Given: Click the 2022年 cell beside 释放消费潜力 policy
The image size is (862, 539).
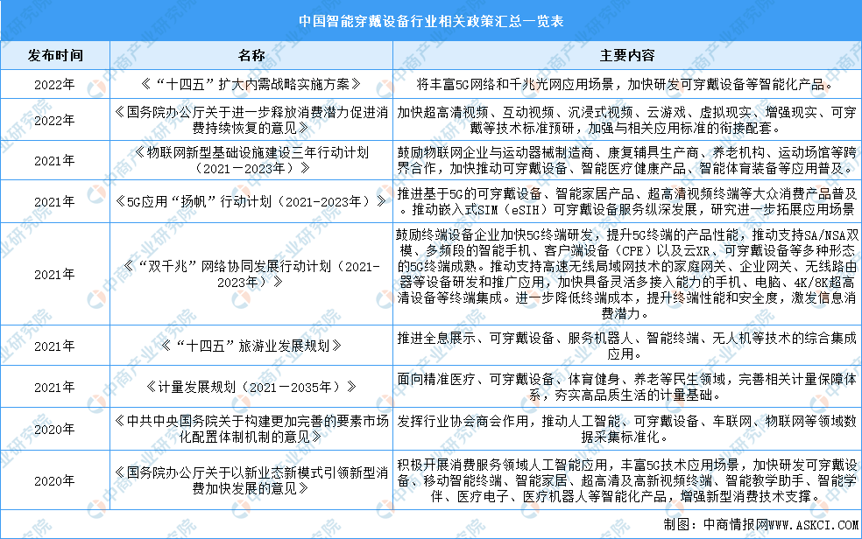Looking at the screenshot, I should click(55, 120).
